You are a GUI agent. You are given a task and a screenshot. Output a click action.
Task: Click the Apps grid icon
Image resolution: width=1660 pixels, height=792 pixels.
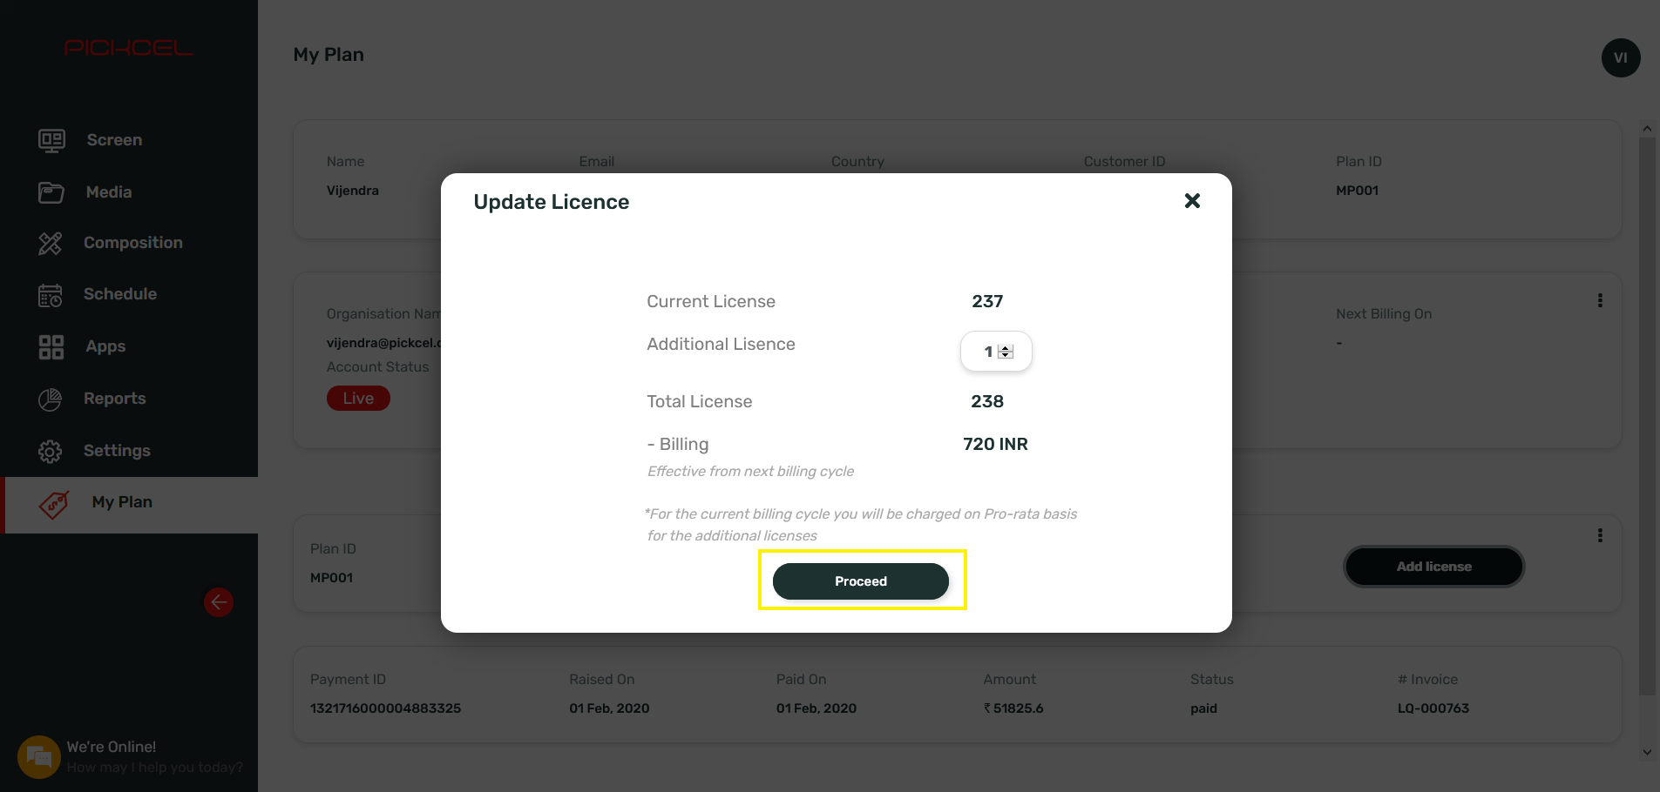[51, 347]
